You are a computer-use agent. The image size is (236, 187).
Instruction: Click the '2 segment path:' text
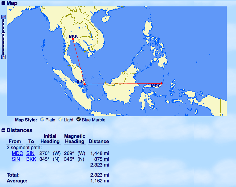[24, 148]
